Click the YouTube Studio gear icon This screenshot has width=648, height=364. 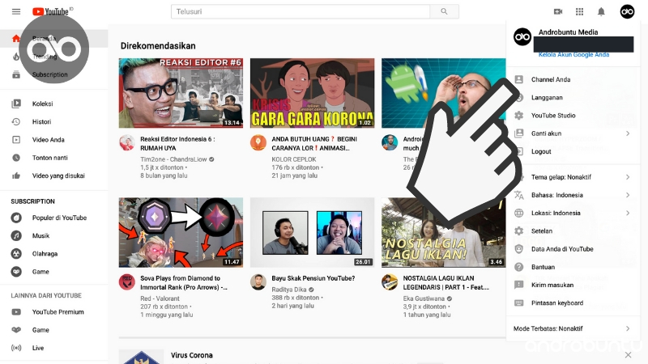tap(518, 116)
